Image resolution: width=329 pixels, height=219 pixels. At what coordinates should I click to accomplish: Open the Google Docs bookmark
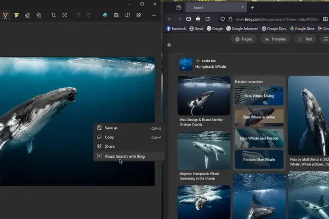point(274,28)
